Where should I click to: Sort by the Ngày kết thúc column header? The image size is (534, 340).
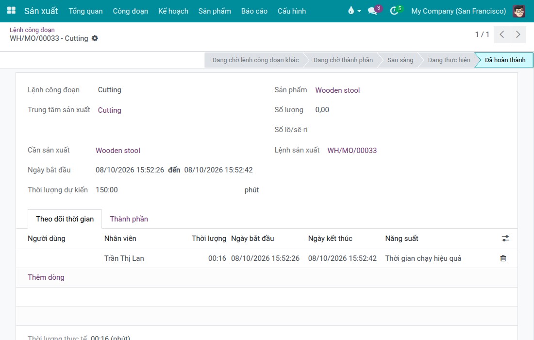330,238
